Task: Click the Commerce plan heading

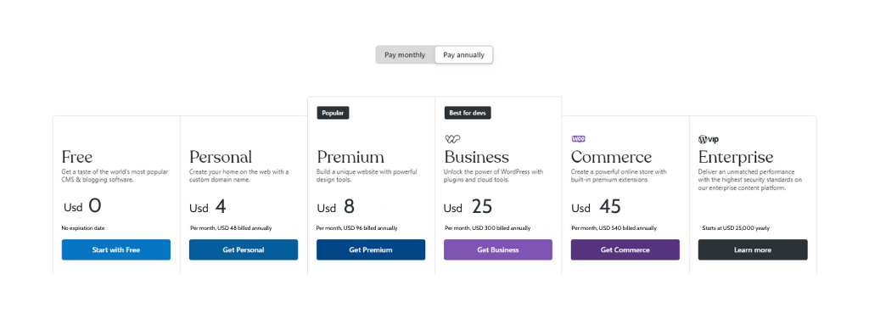Action: 611,157
